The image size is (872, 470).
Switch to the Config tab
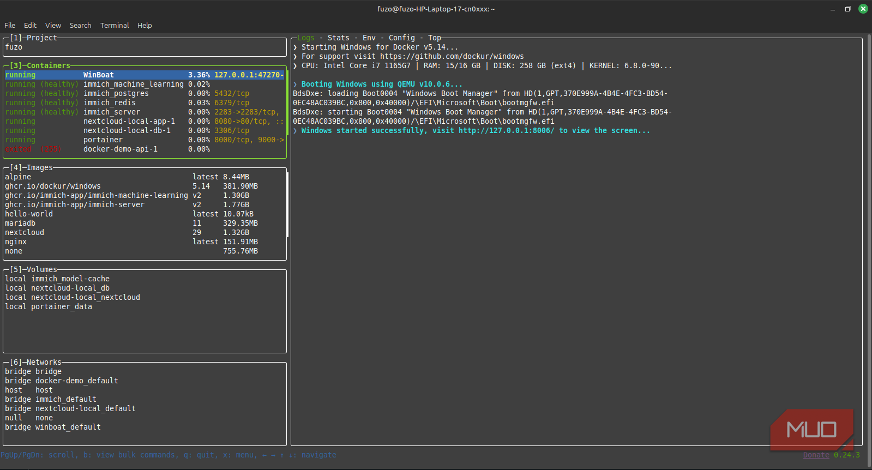(402, 38)
